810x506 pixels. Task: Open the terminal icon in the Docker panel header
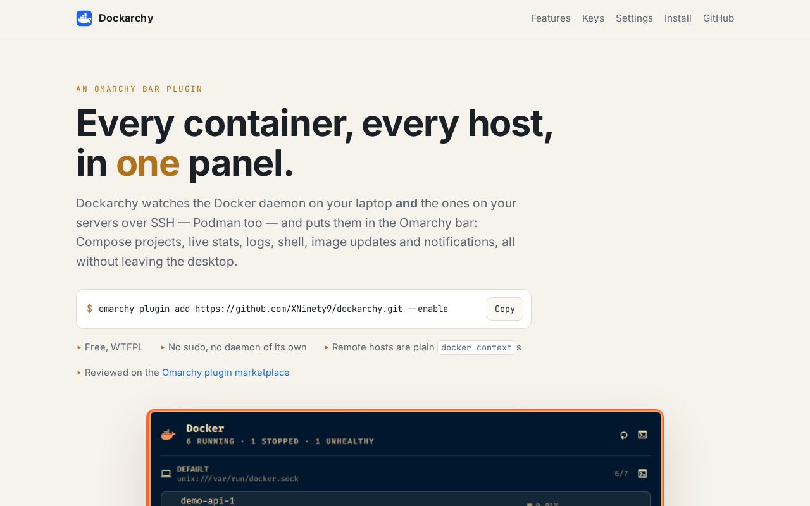(642, 435)
